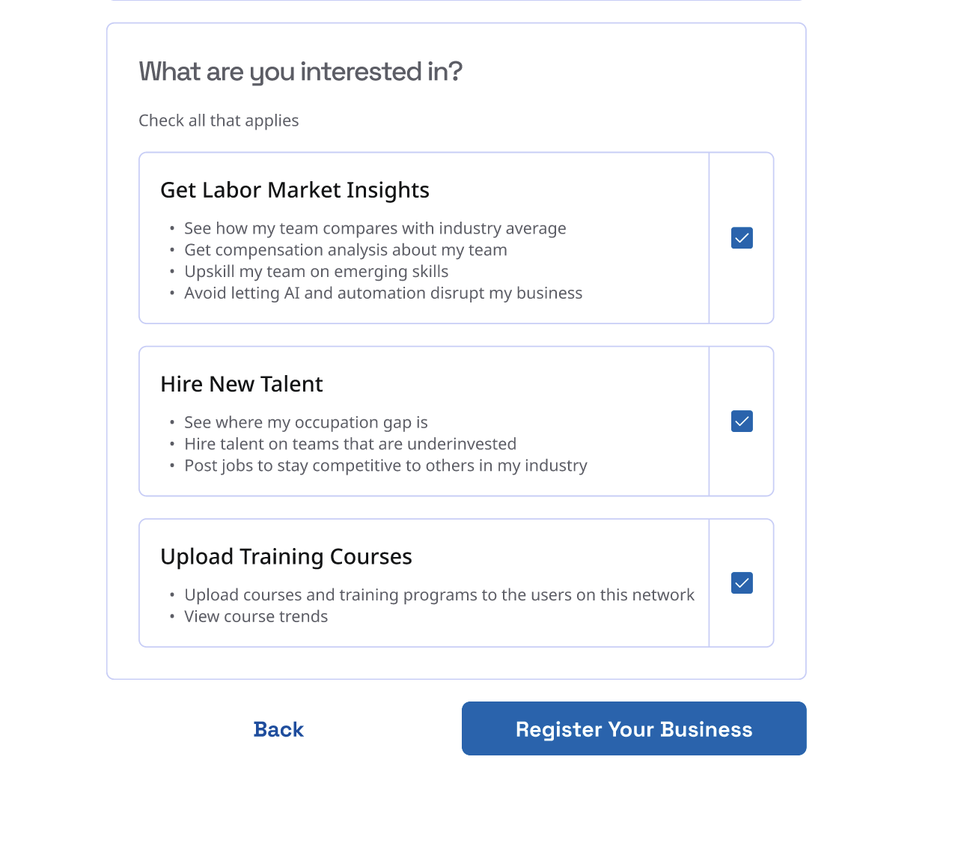The width and height of the screenshot is (970, 846).
Task: Click the compensation analysis bullet text
Action: (345, 250)
